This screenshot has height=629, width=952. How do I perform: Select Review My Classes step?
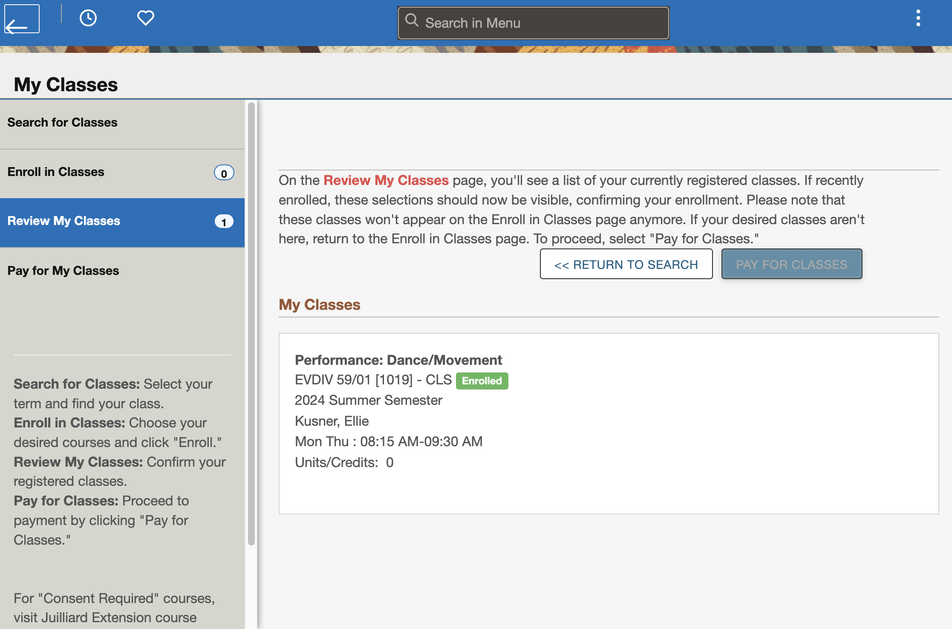(122, 222)
